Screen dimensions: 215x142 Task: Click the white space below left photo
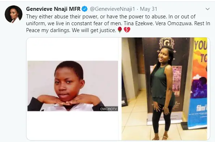(73, 125)
